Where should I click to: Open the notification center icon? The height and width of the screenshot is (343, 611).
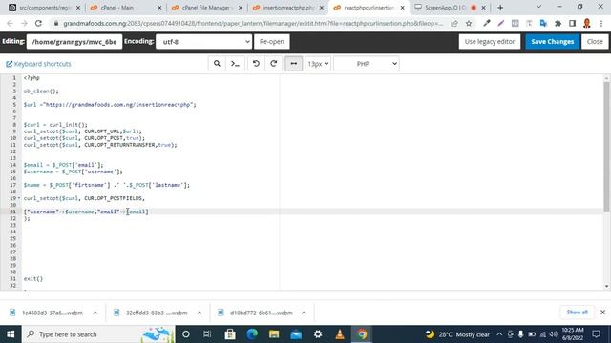click(596, 334)
